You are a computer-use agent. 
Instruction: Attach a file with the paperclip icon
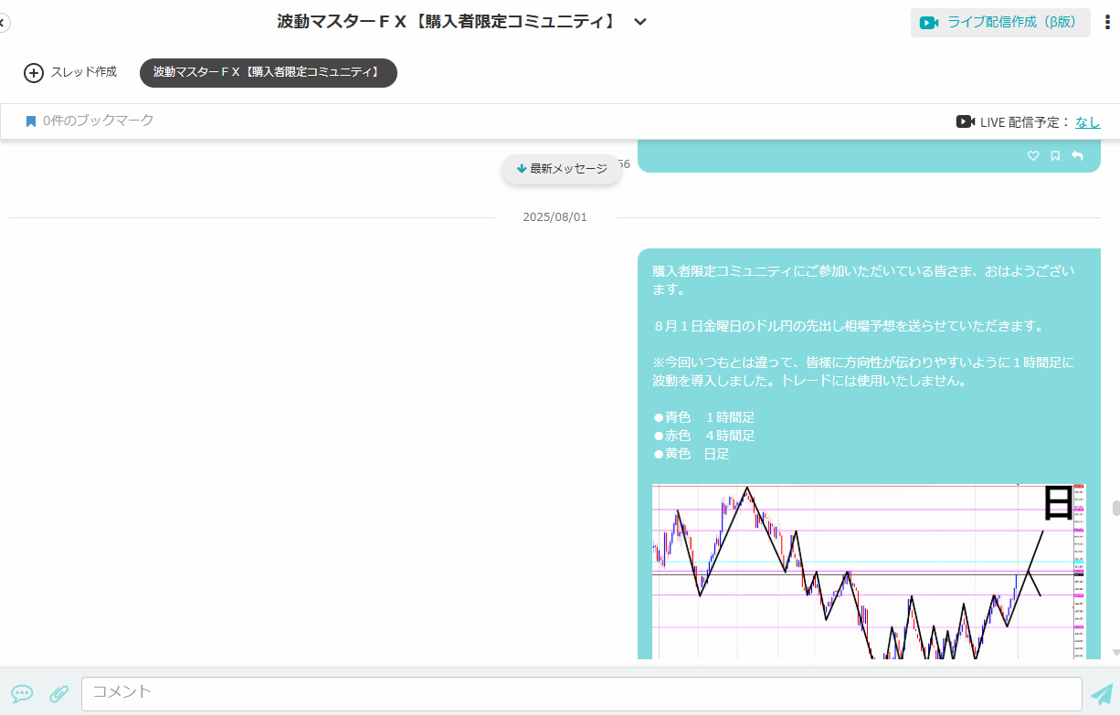[58, 694]
